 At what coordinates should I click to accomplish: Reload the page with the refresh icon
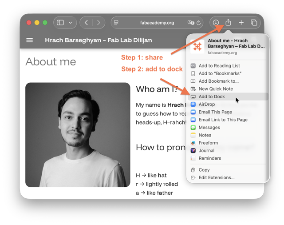coord(199,23)
